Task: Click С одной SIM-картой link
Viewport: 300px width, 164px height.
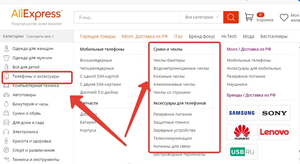Action: pos(99,76)
